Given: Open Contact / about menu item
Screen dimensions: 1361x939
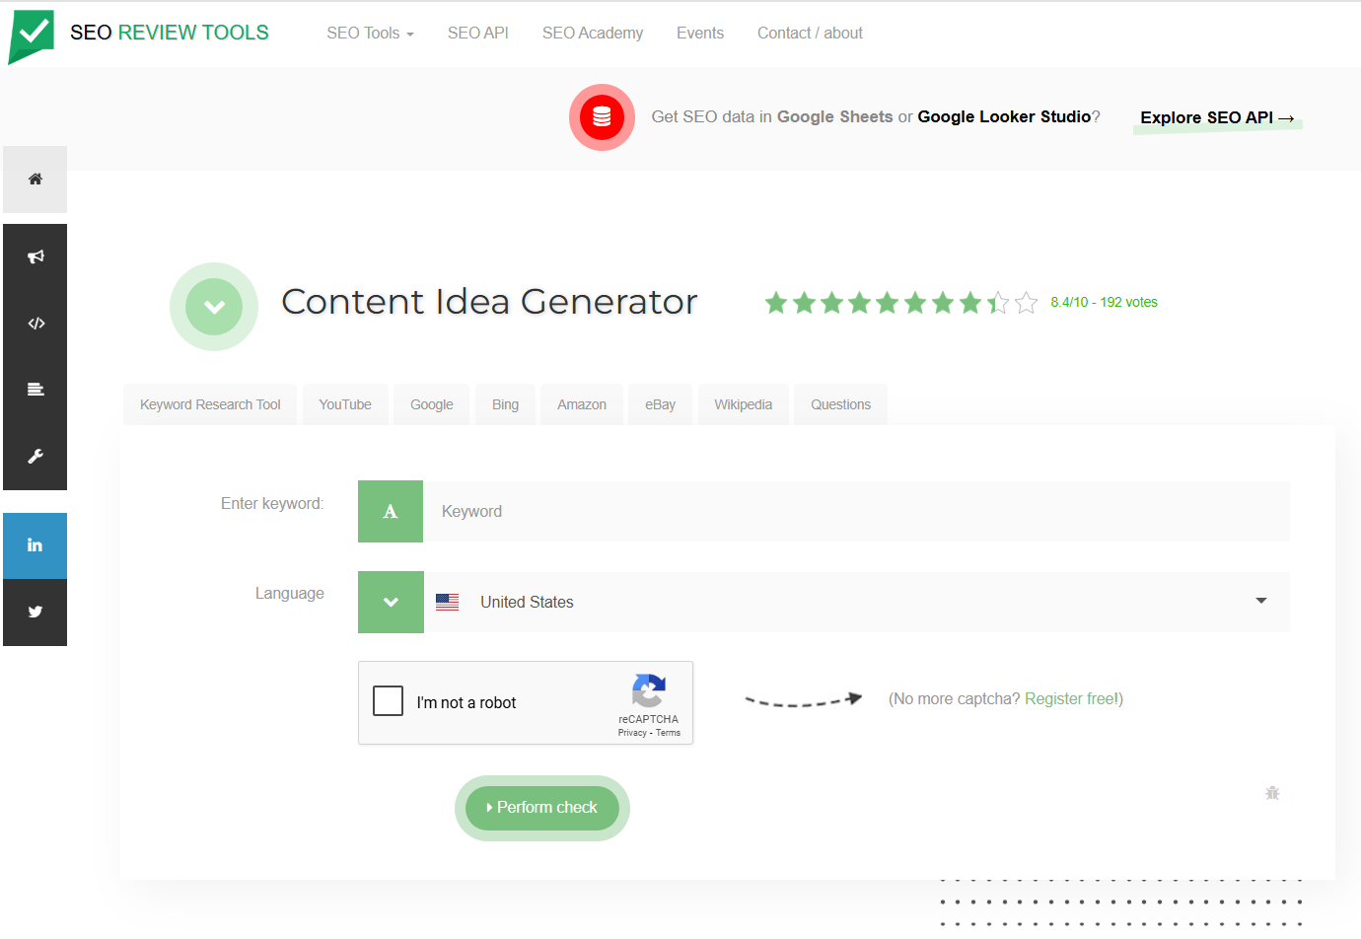Looking at the screenshot, I should click(810, 34).
